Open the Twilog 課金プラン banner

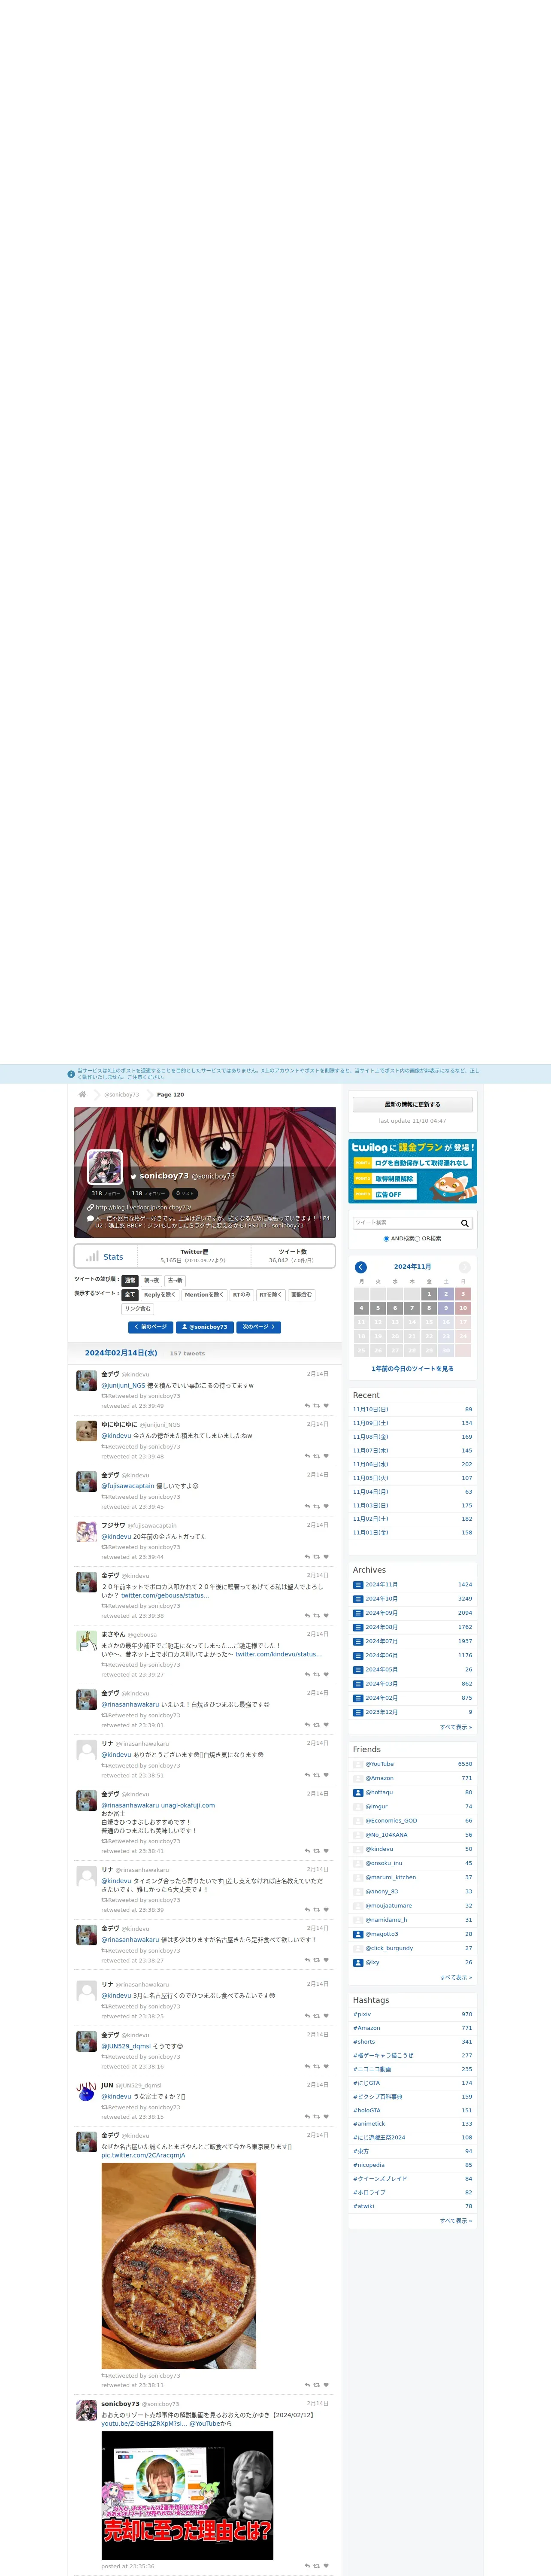(x=412, y=1171)
